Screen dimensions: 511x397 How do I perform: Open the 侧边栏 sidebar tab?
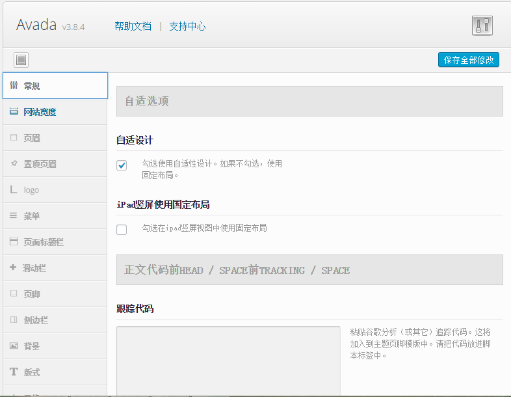(36, 320)
